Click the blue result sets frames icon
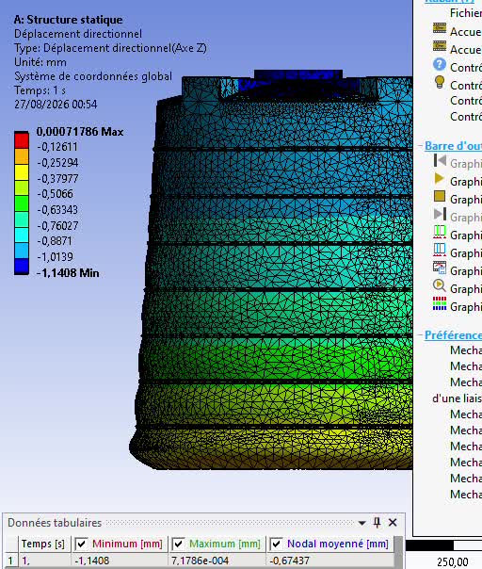The width and height of the screenshot is (482, 569). coord(440,250)
